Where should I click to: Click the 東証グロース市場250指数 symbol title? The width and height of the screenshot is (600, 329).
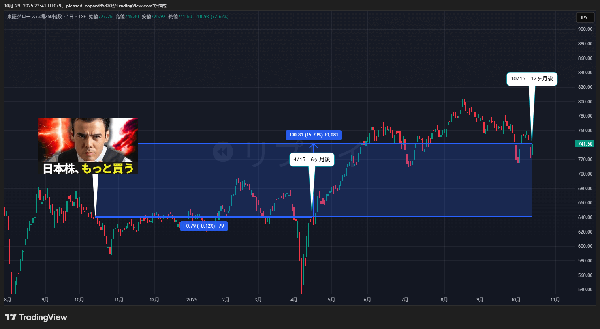[x=35, y=17]
